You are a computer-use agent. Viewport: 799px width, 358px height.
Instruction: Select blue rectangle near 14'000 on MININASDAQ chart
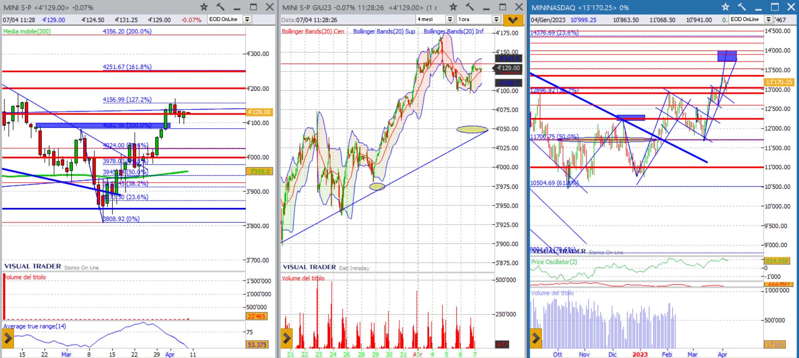point(727,56)
